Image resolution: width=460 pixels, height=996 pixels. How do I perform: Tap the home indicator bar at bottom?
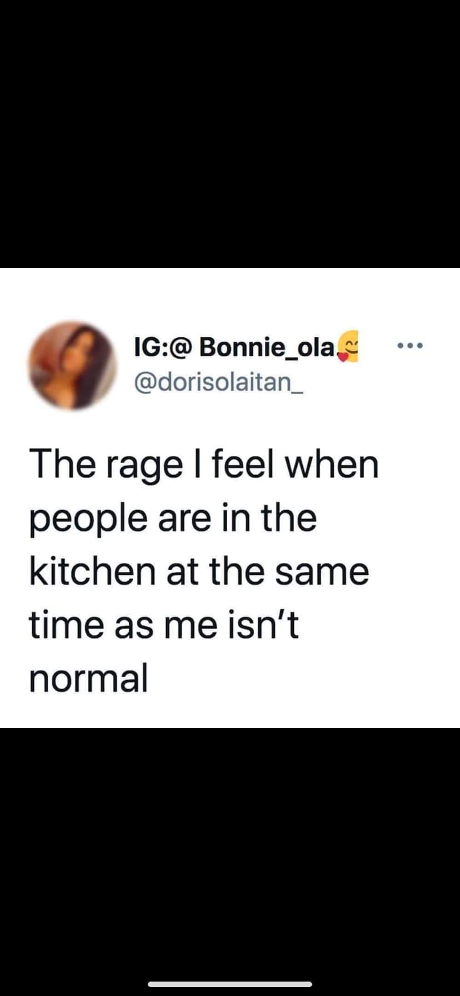point(230,983)
